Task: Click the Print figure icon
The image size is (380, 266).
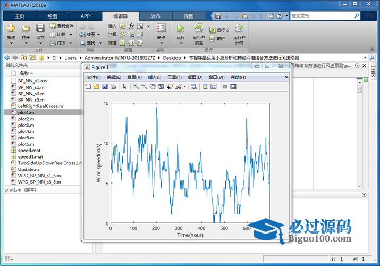Action: [113, 86]
